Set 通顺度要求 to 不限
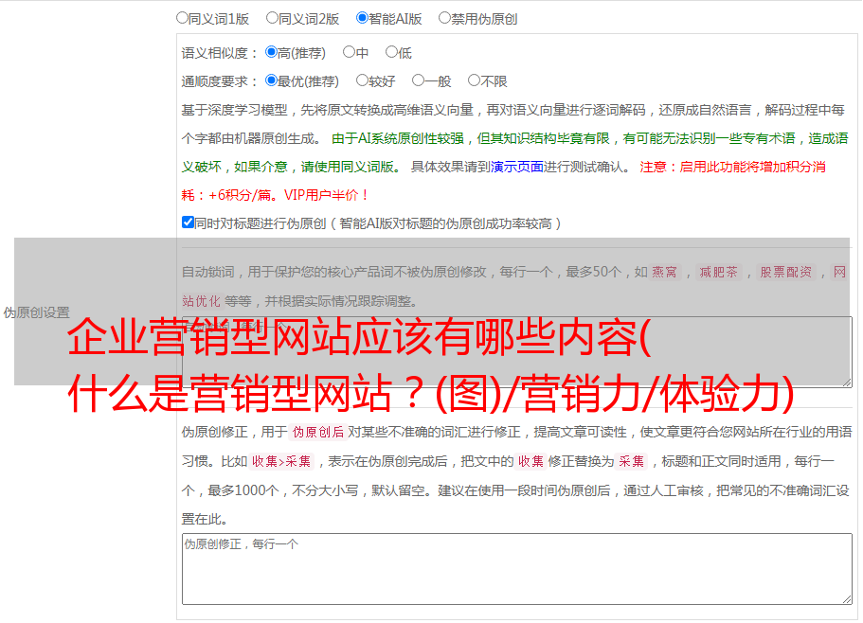This screenshot has width=863, height=623. 474,80
